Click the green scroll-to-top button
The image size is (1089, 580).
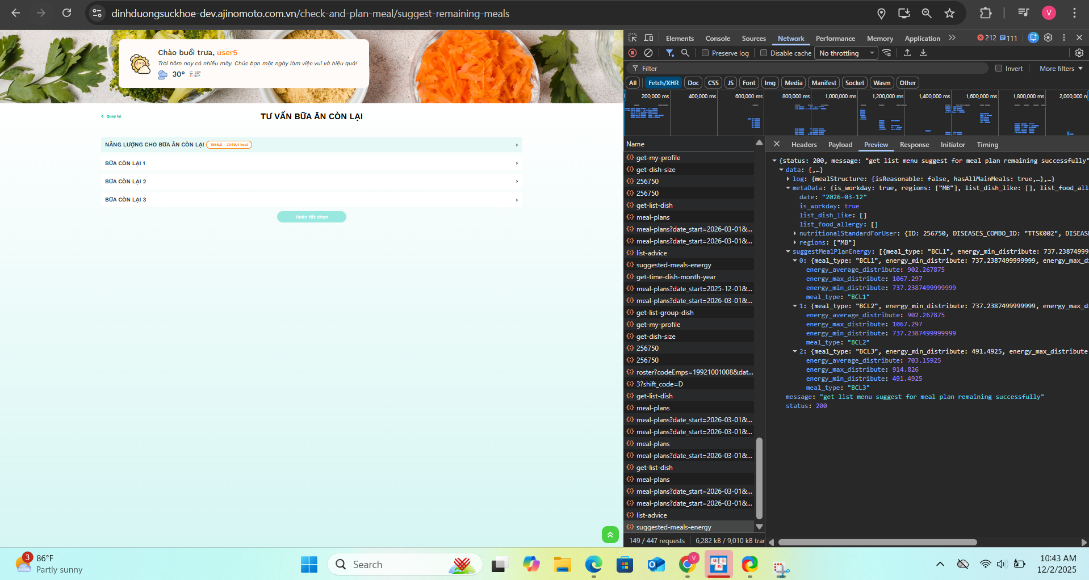[610, 534]
